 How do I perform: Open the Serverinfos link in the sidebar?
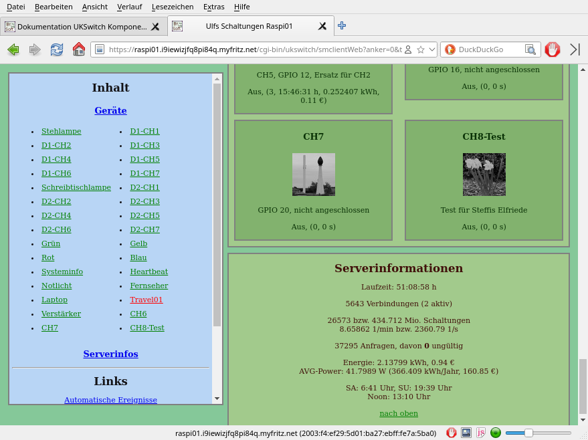click(110, 354)
